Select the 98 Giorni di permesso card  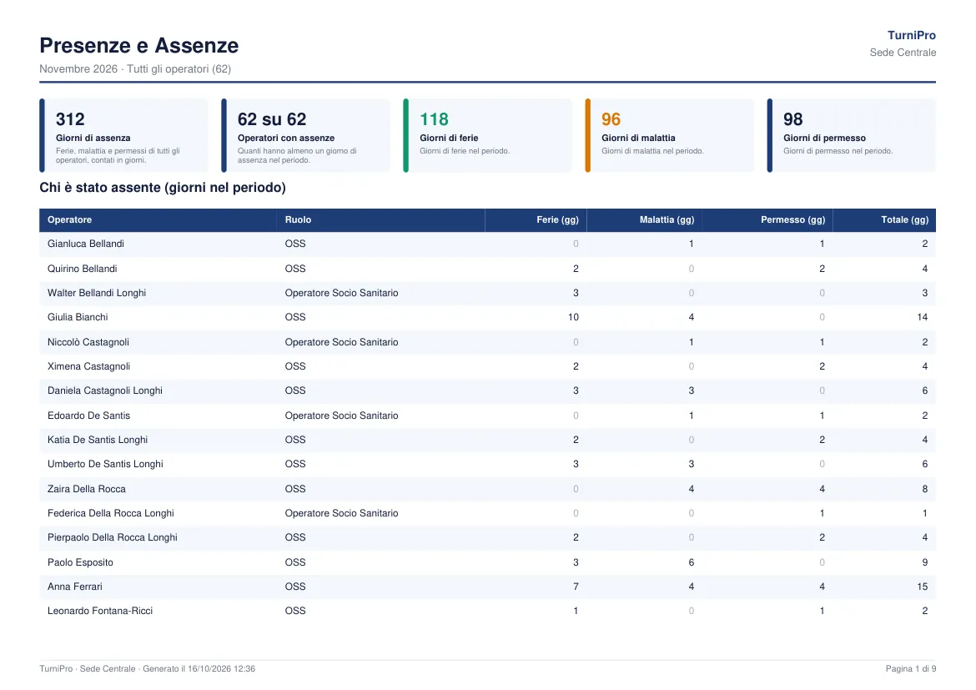852,135
